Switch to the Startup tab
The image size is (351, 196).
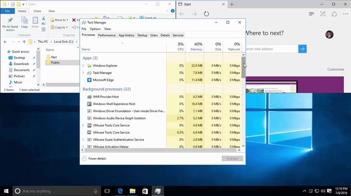pos(142,35)
